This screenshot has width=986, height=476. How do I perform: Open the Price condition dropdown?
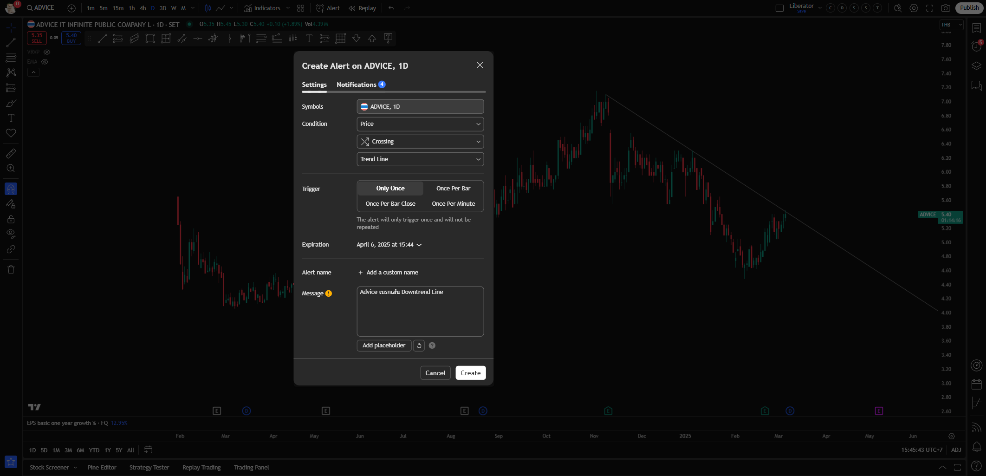[420, 124]
